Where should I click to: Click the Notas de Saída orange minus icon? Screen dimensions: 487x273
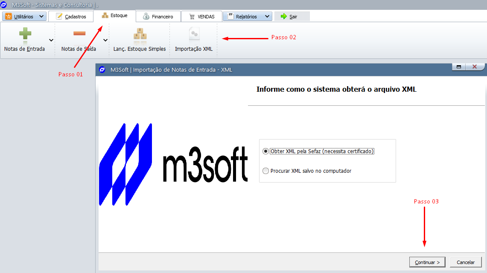pyautogui.click(x=79, y=34)
